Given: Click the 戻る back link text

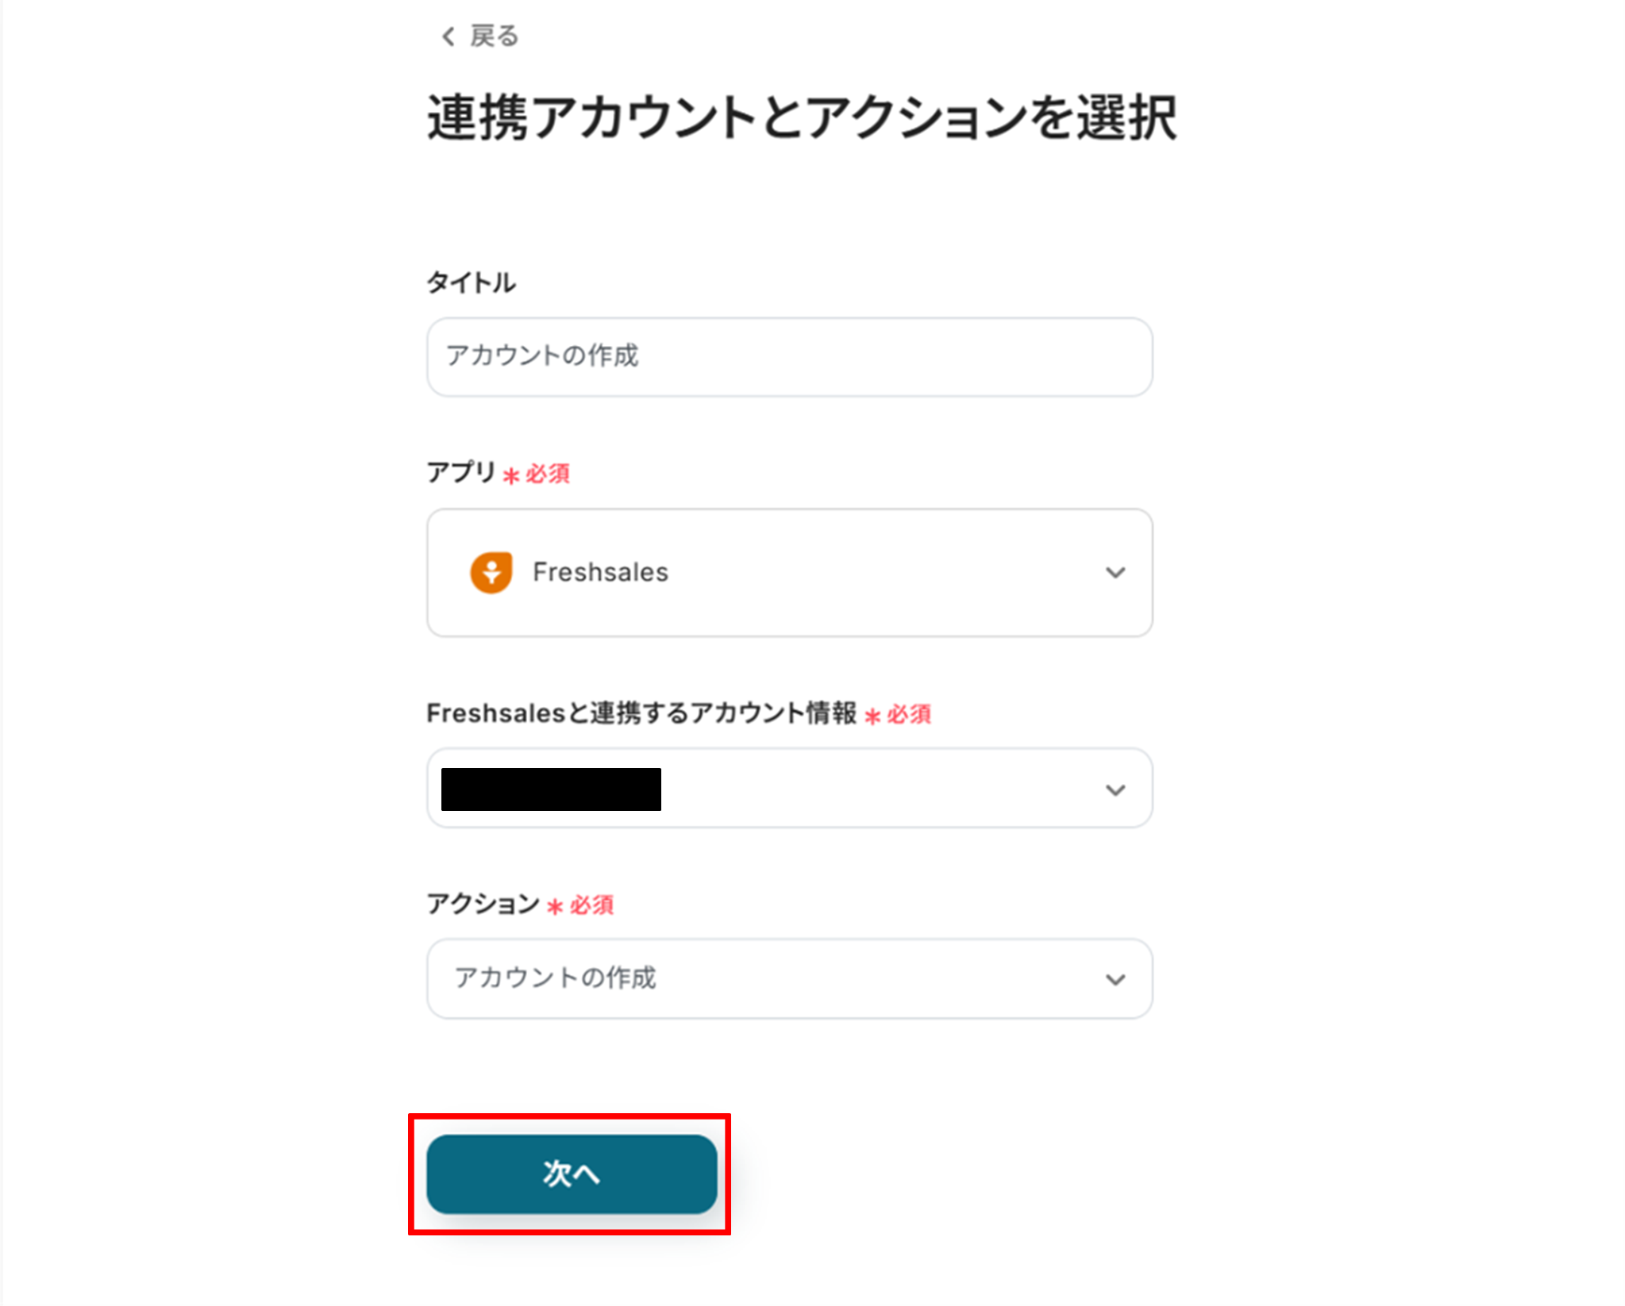Looking at the screenshot, I should 494,36.
